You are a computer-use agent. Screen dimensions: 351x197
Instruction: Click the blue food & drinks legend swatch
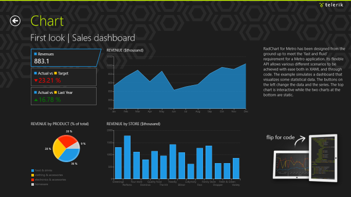33,170
